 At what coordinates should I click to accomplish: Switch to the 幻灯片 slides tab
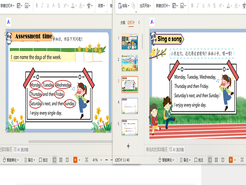tap(131, 23)
